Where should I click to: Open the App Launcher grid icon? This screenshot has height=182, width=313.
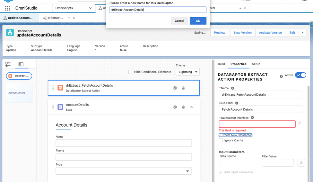[x=8, y=8]
